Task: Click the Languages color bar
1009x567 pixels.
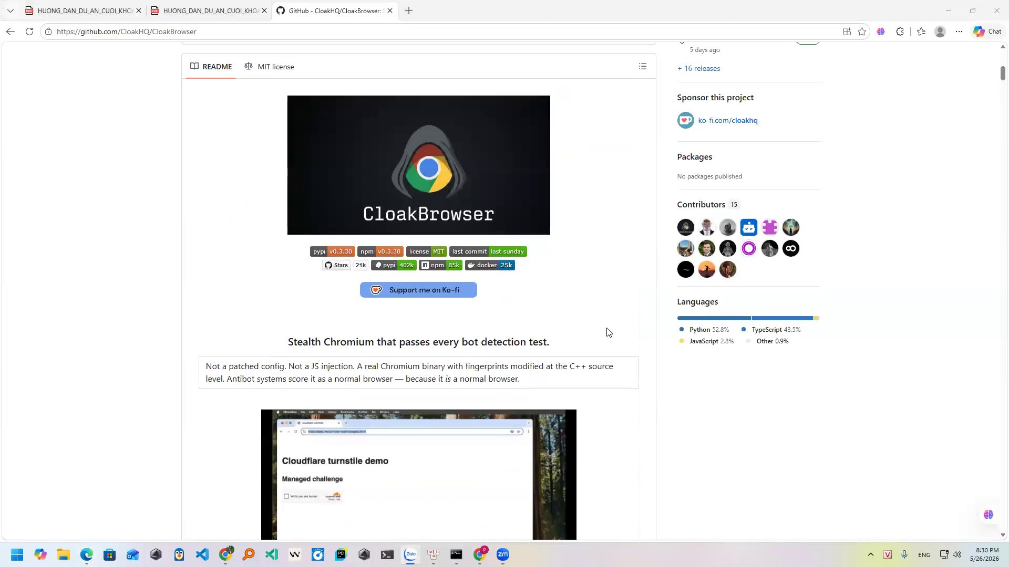Action: tap(748, 318)
